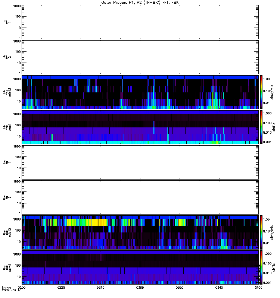This screenshot has width=280, height=298.
Task: Click the 0220 time tick label
Action: 61,287
